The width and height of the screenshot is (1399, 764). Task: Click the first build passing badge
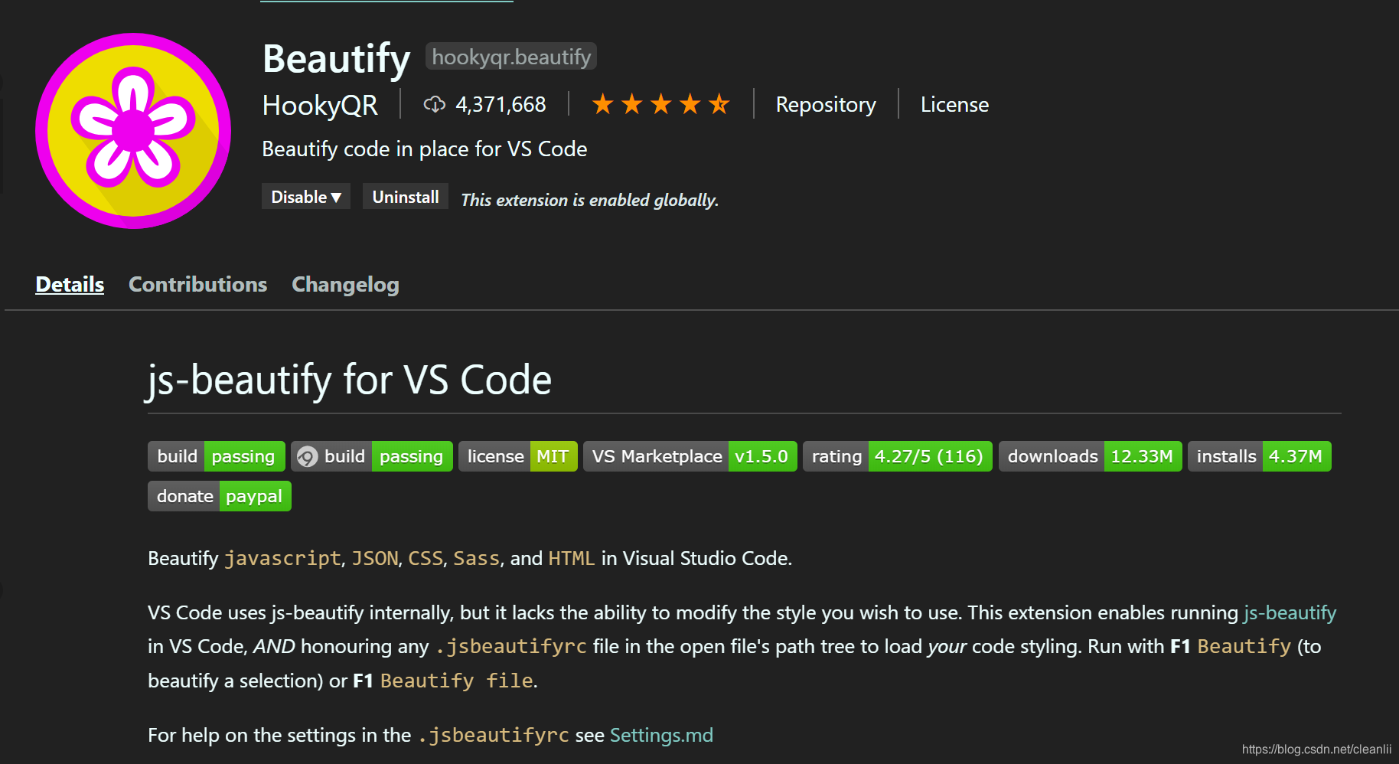coord(217,456)
